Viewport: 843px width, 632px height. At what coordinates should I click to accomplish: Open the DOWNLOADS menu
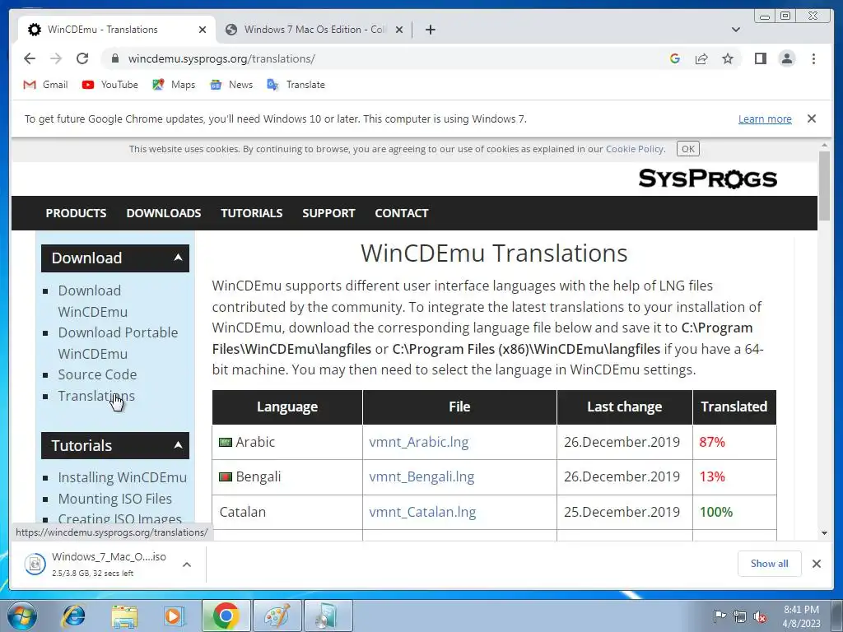pos(164,213)
